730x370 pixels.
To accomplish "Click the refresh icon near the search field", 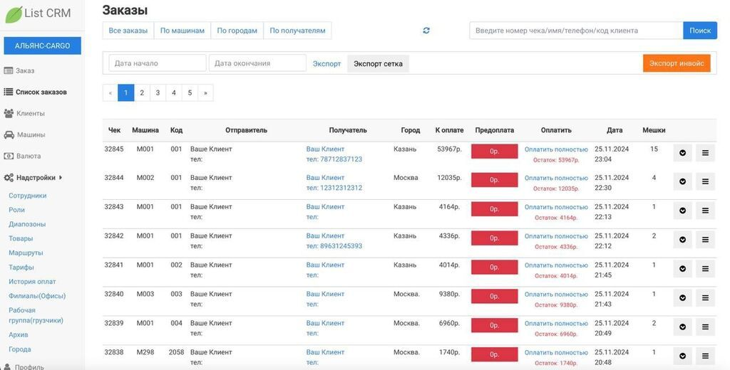I will tap(426, 31).
